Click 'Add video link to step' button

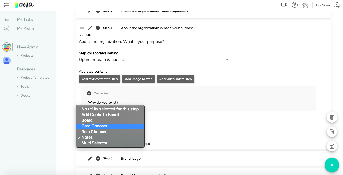pyautogui.click(x=176, y=79)
